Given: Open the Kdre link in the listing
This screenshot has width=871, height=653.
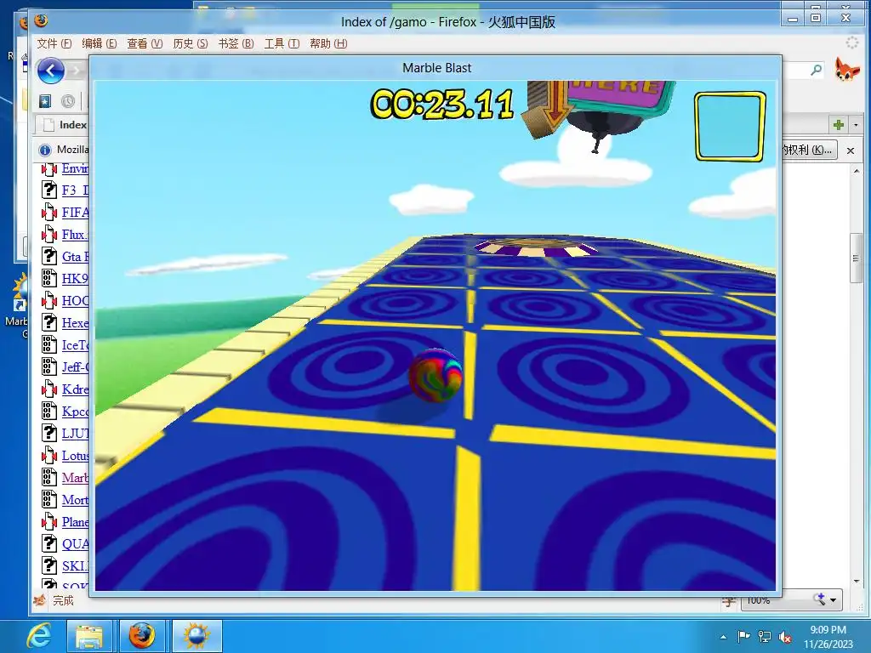Looking at the screenshot, I should click(x=75, y=389).
